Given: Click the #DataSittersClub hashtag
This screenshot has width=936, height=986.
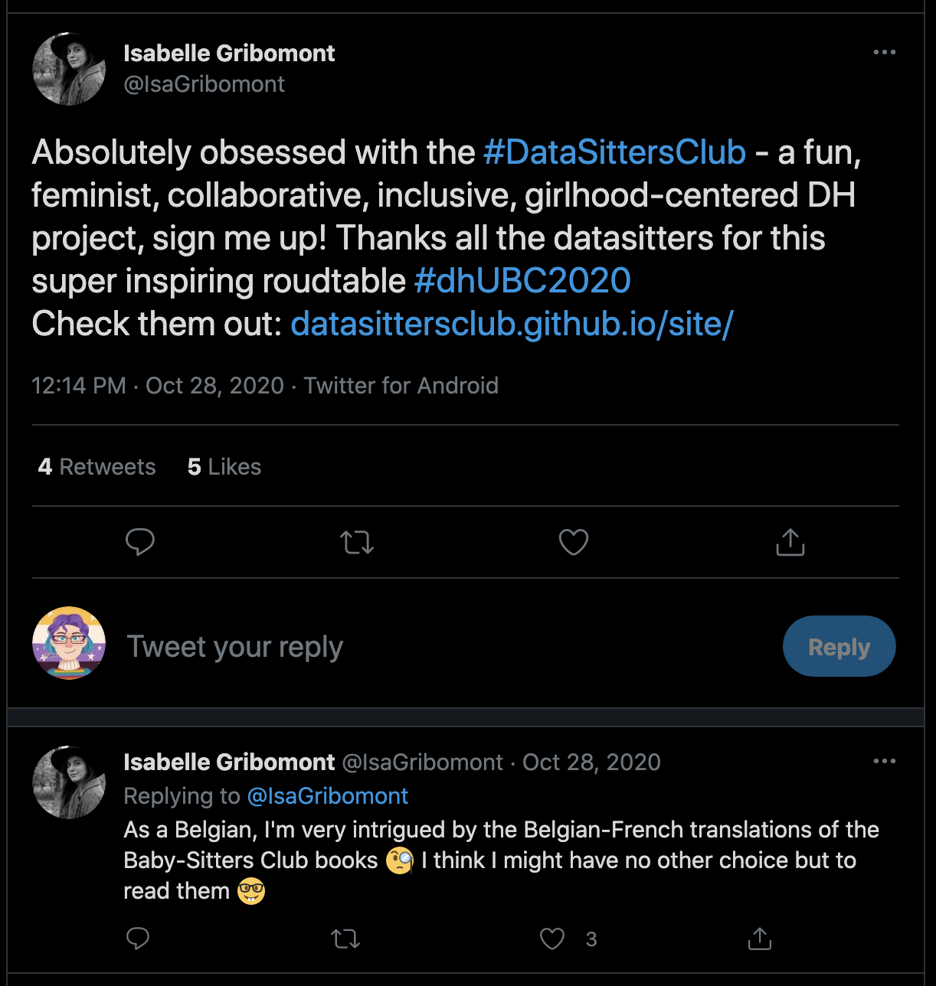Looking at the screenshot, I should (x=614, y=152).
